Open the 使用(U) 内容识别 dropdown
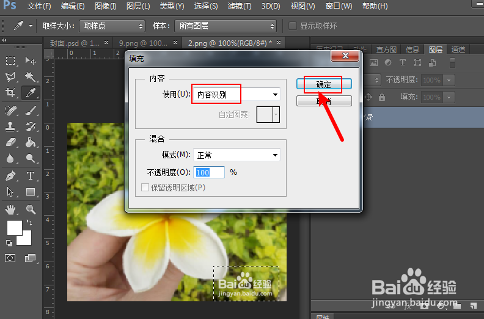The width and height of the screenshot is (484, 319). click(237, 95)
